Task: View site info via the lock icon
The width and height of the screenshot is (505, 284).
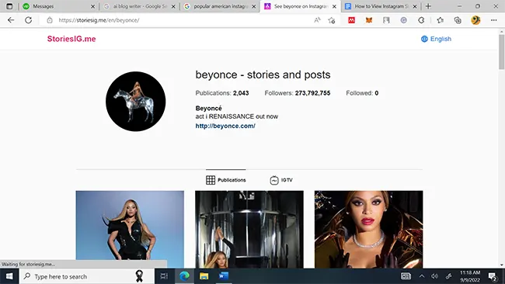Action: click(x=50, y=20)
